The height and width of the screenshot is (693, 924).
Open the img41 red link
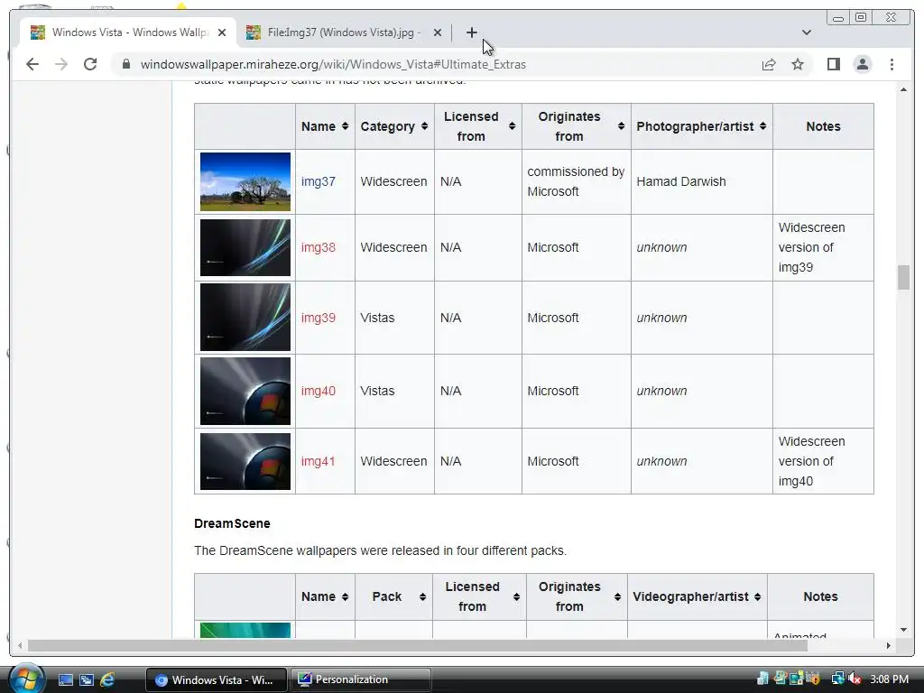tap(319, 461)
